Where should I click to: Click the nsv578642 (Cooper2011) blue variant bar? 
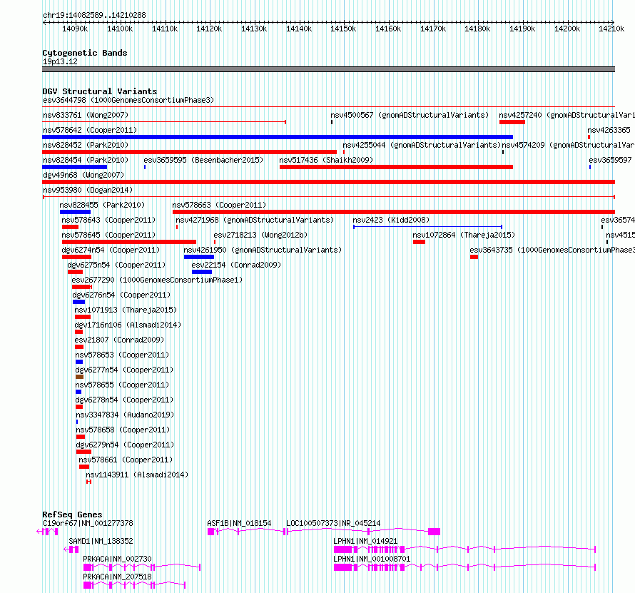pos(278,137)
